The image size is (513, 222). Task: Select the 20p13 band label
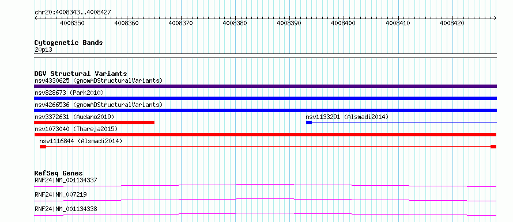click(x=43, y=50)
